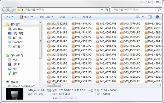The height and width of the screenshot is (103, 164).
Task: Open 휴지통 in sidebar
Action: (x=16, y=47)
